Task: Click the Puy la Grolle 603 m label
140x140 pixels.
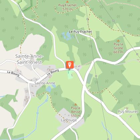Action: (118, 48)
